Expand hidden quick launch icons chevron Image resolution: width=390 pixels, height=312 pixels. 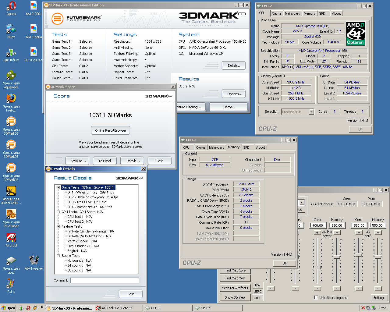click(42, 307)
